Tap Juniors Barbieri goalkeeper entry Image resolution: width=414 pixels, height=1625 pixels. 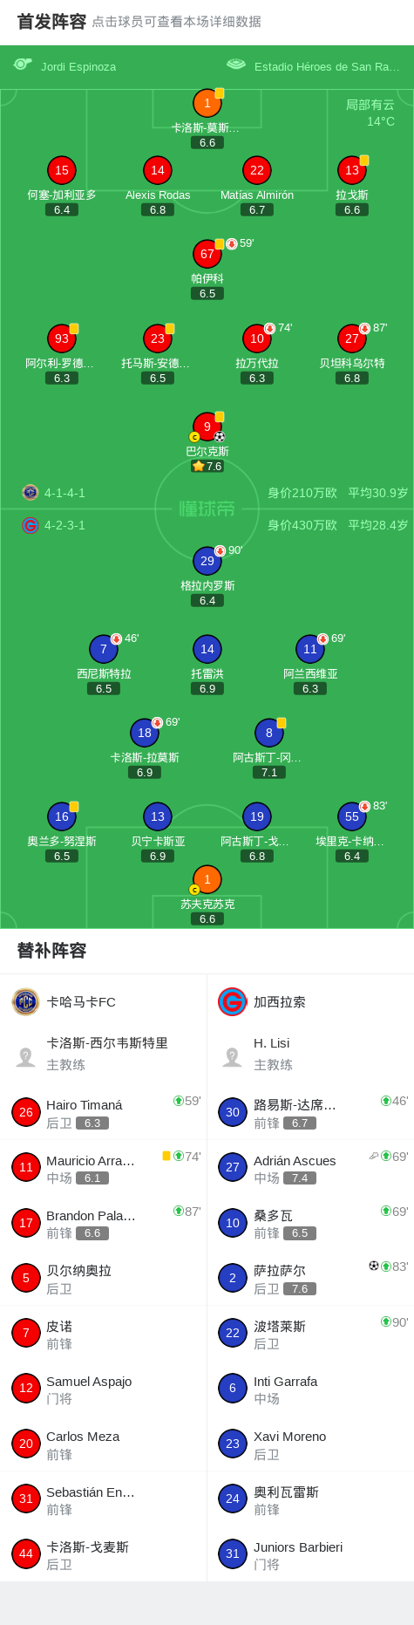pos(310,1554)
